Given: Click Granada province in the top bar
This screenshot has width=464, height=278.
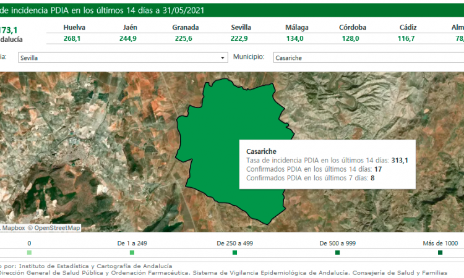Looking at the screenshot, I should tap(185, 28).
